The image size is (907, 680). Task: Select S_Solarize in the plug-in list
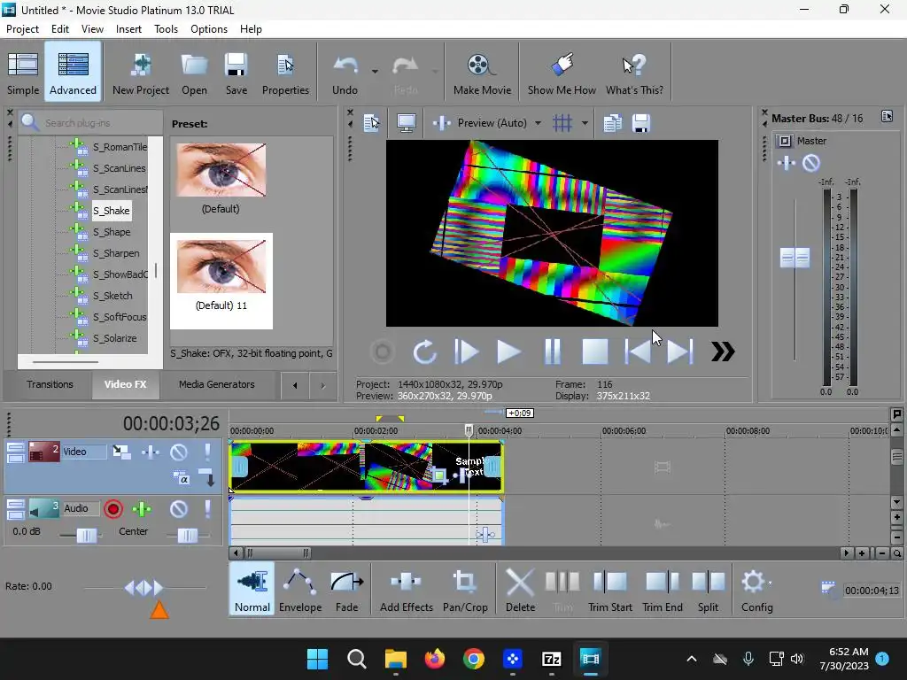[x=115, y=338]
